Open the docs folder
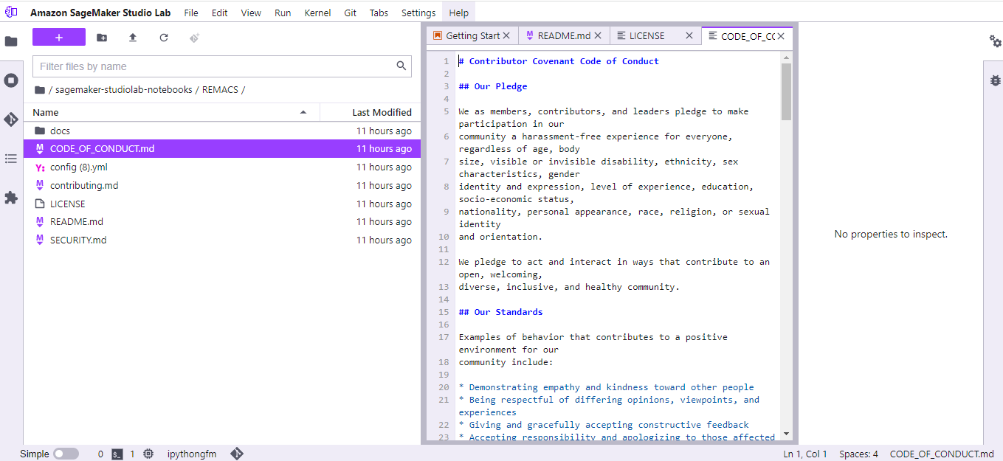This screenshot has width=1003, height=461. [222, 131]
